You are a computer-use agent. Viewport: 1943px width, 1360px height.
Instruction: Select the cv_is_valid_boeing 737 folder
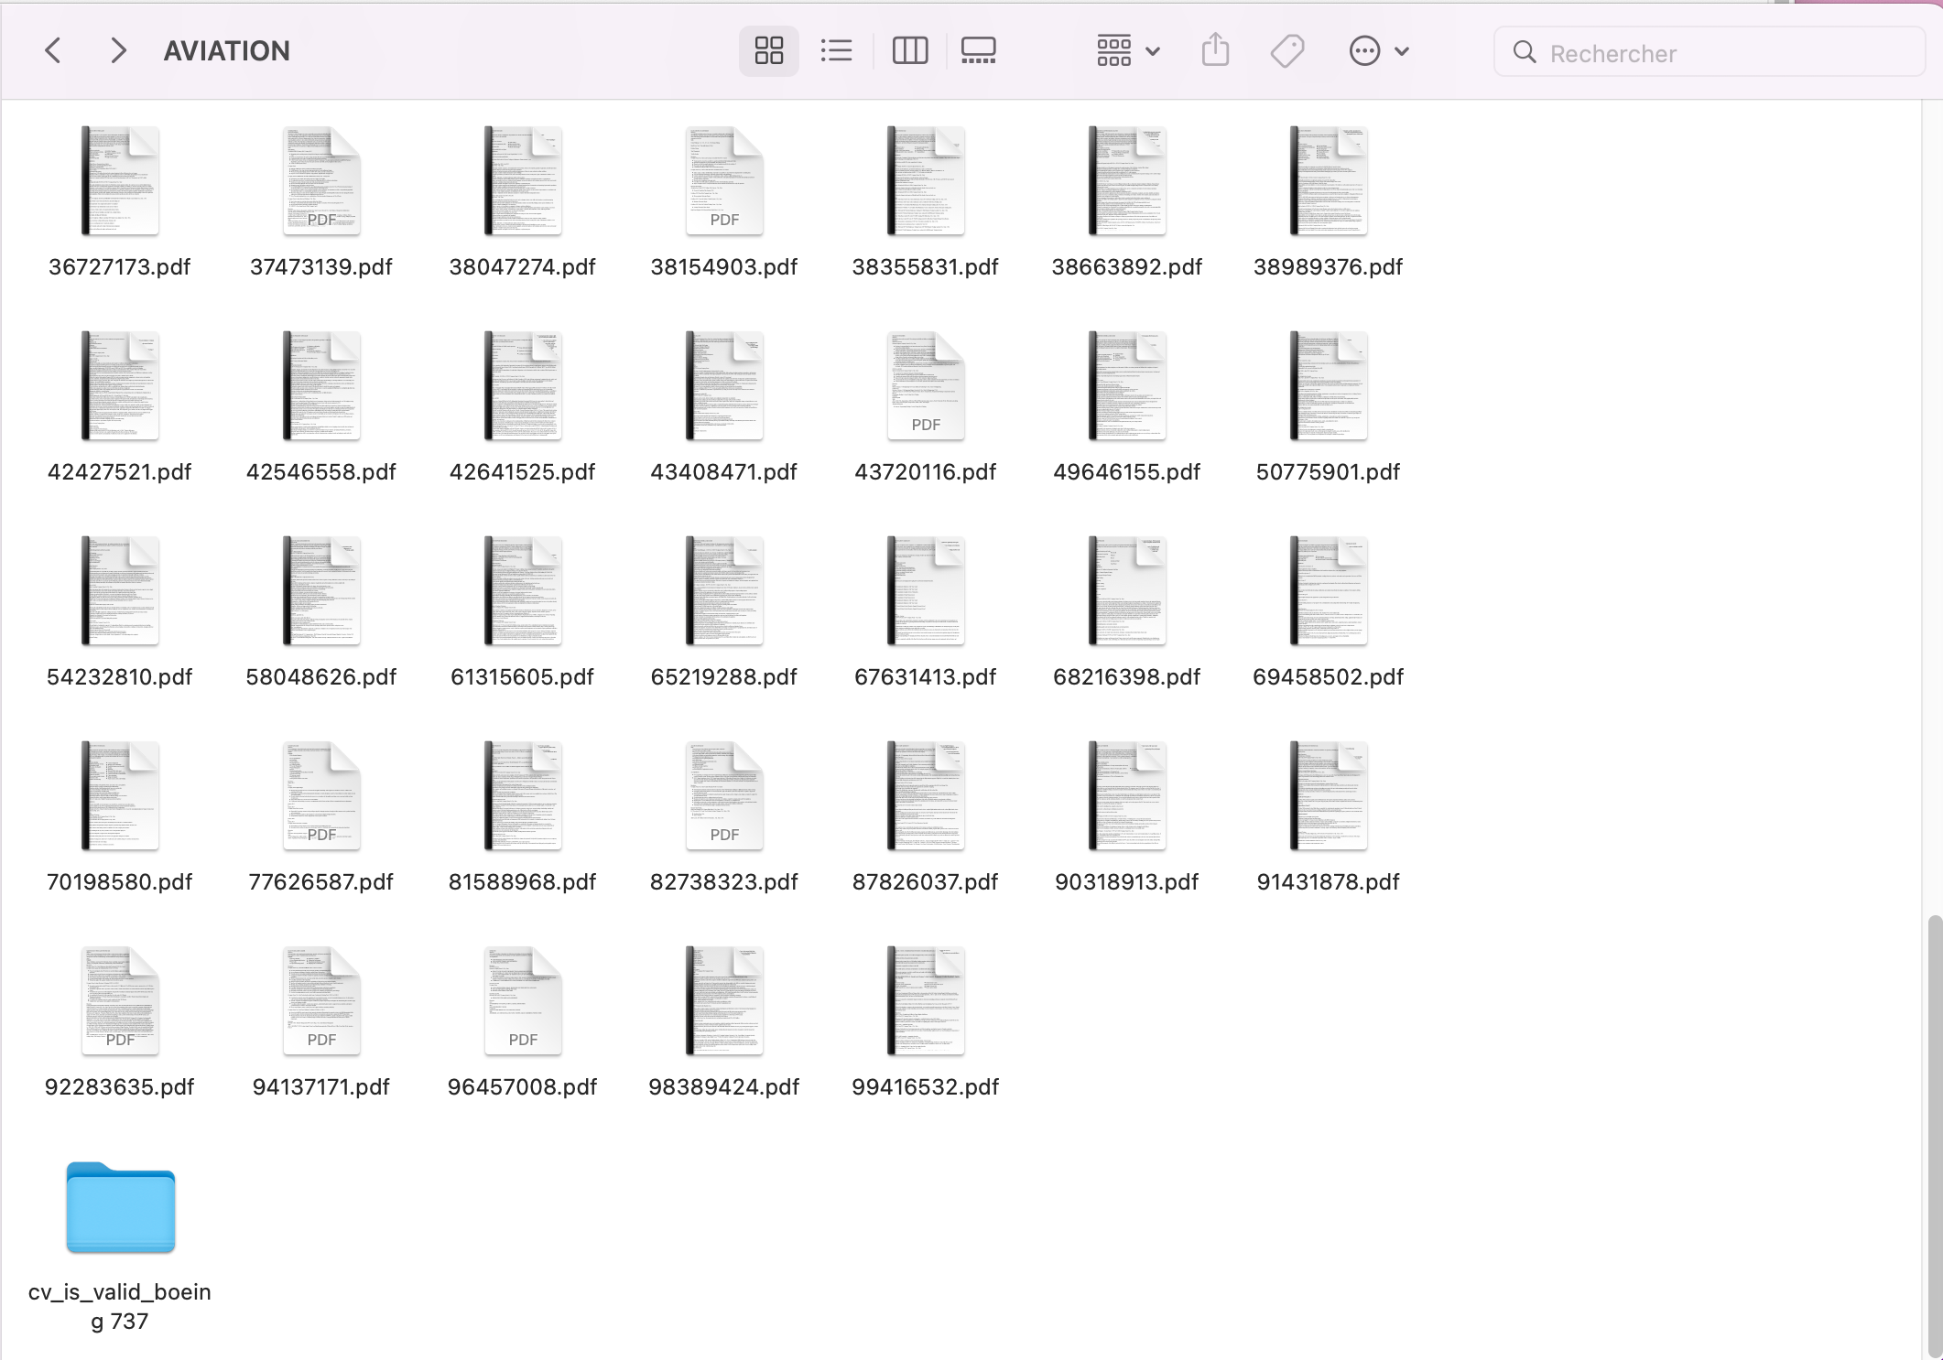(x=120, y=1208)
